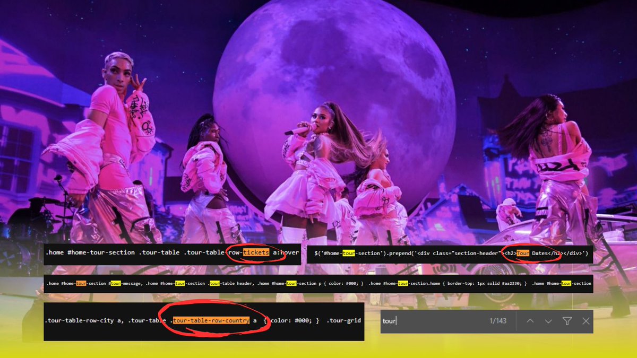Go to previous search match arrow

tap(530, 321)
